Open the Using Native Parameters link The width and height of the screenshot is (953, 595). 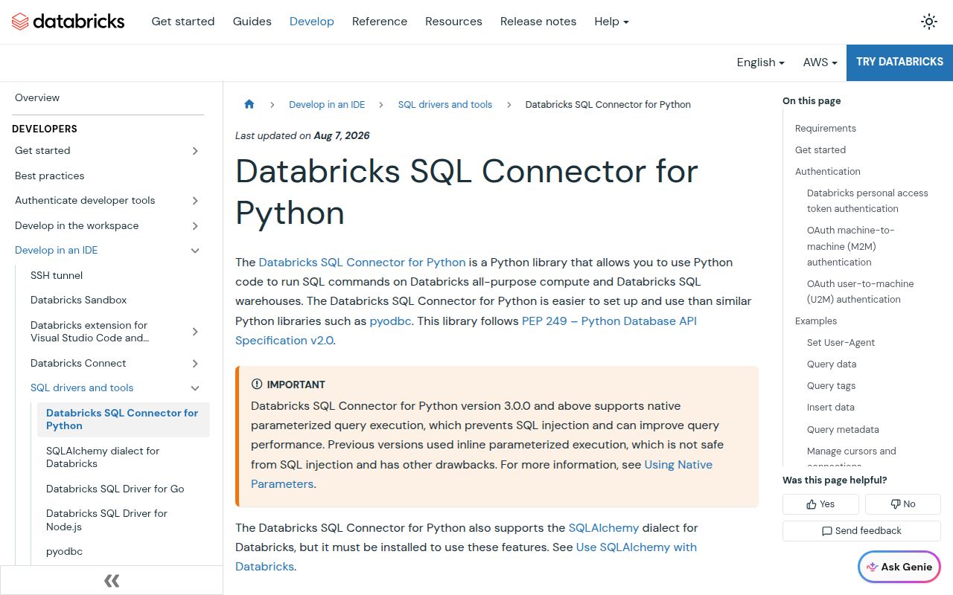point(482,474)
